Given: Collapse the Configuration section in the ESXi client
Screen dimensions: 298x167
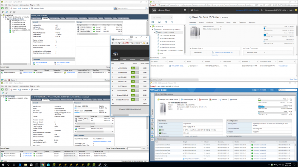Looking at the screenshot, I should (227, 121).
